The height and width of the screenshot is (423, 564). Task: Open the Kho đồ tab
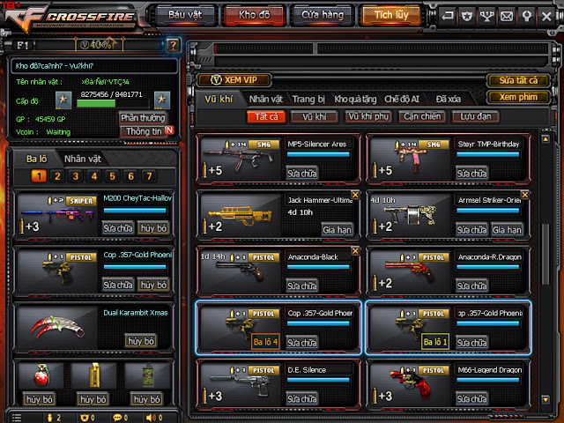pos(255,15)
